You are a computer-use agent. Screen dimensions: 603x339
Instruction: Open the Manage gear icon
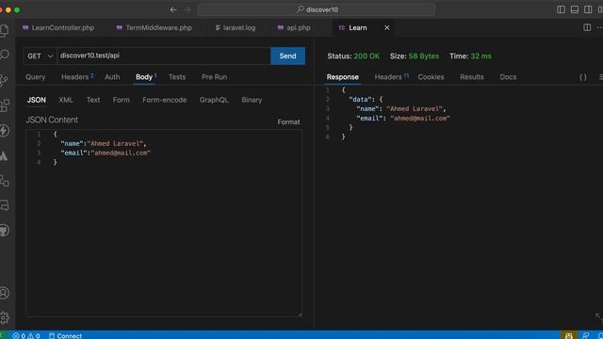click(4, 317)
